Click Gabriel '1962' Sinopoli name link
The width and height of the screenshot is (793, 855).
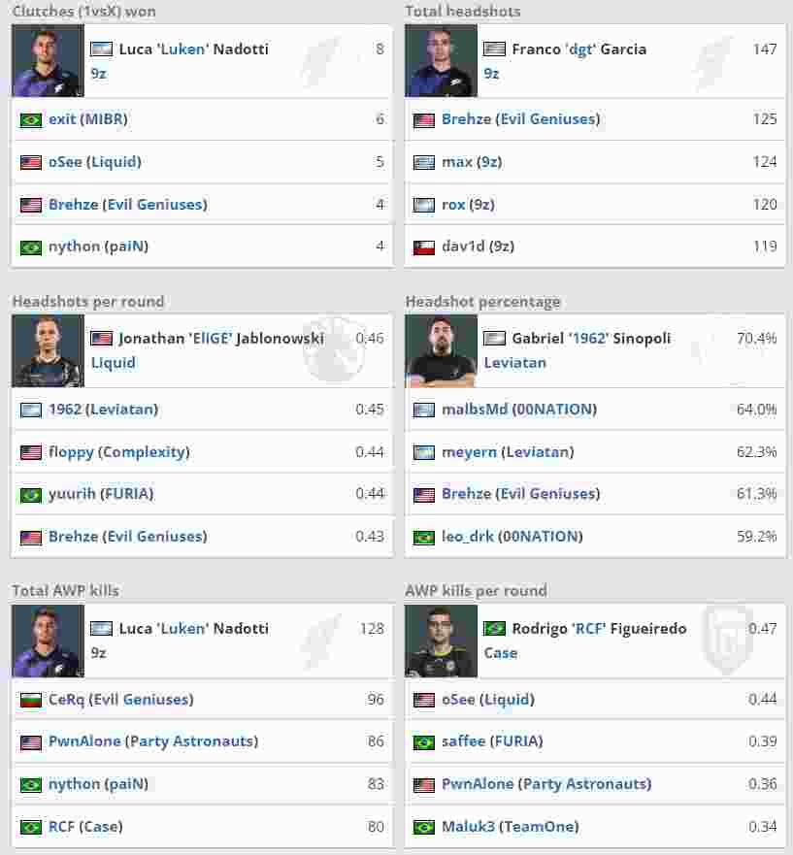click(591, 339)
